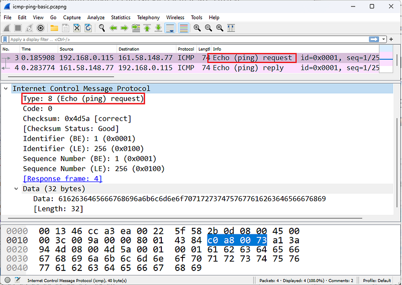Image resolution: width=402 pixels, height=285 pixels.
Task: Reset packet text to normal size
Action: click(x=220, y=28)
